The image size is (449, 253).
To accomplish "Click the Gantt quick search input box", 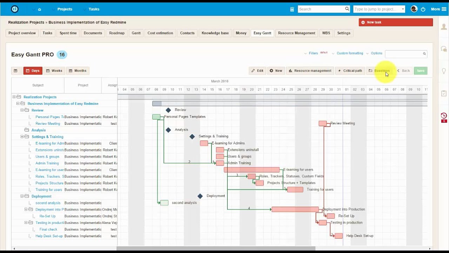I will coord(403,54).
